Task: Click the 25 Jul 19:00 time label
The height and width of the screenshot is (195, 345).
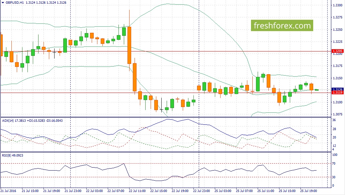Action: pos(309,191)
